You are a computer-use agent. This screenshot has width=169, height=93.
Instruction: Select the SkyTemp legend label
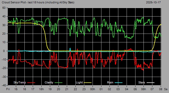click(x=19, y=82)
